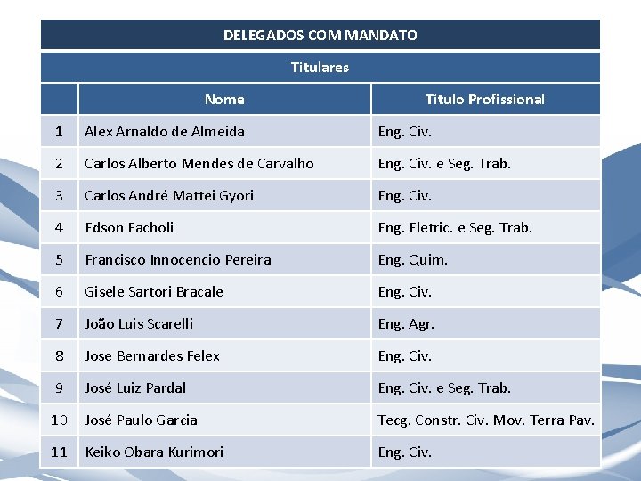Click the Eng. Agr. title cell

(x=486, y=323)
